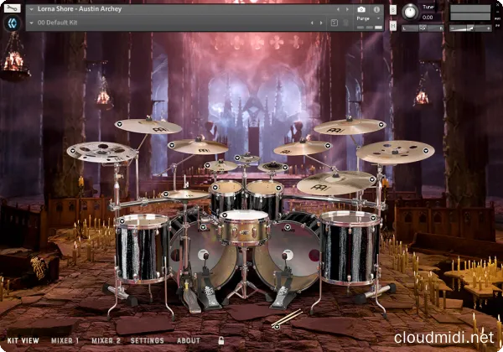Click the lock icon next to About
Image resolution: width=503 pixels, height=352 pixels.
point(221,340)
